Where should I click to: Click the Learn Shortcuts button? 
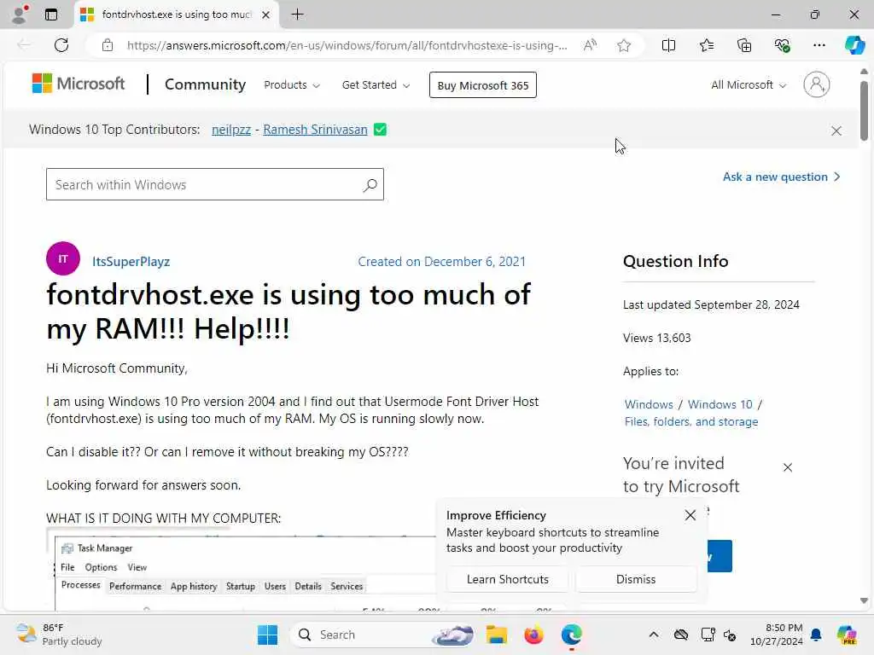point(508,579)
